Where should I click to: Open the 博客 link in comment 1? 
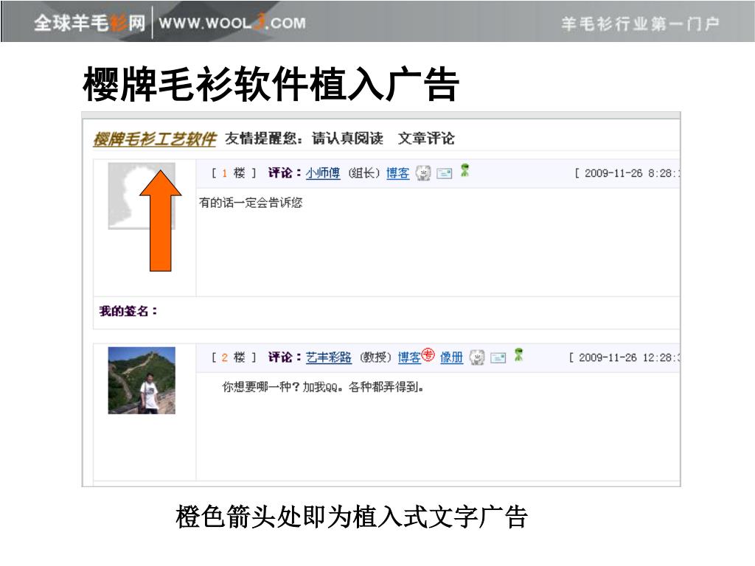[x=397, y=172]
